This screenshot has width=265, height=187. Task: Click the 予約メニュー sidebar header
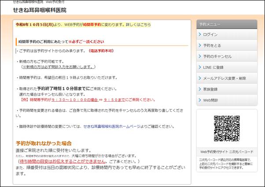coord(227,24)
